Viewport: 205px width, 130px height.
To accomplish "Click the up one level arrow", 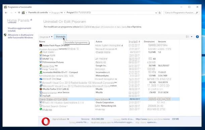I will pos(19,13).
